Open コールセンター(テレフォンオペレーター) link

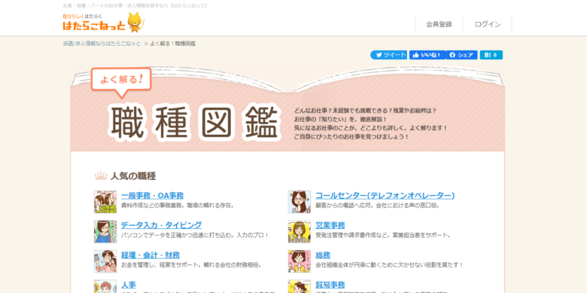pos(385,196)
